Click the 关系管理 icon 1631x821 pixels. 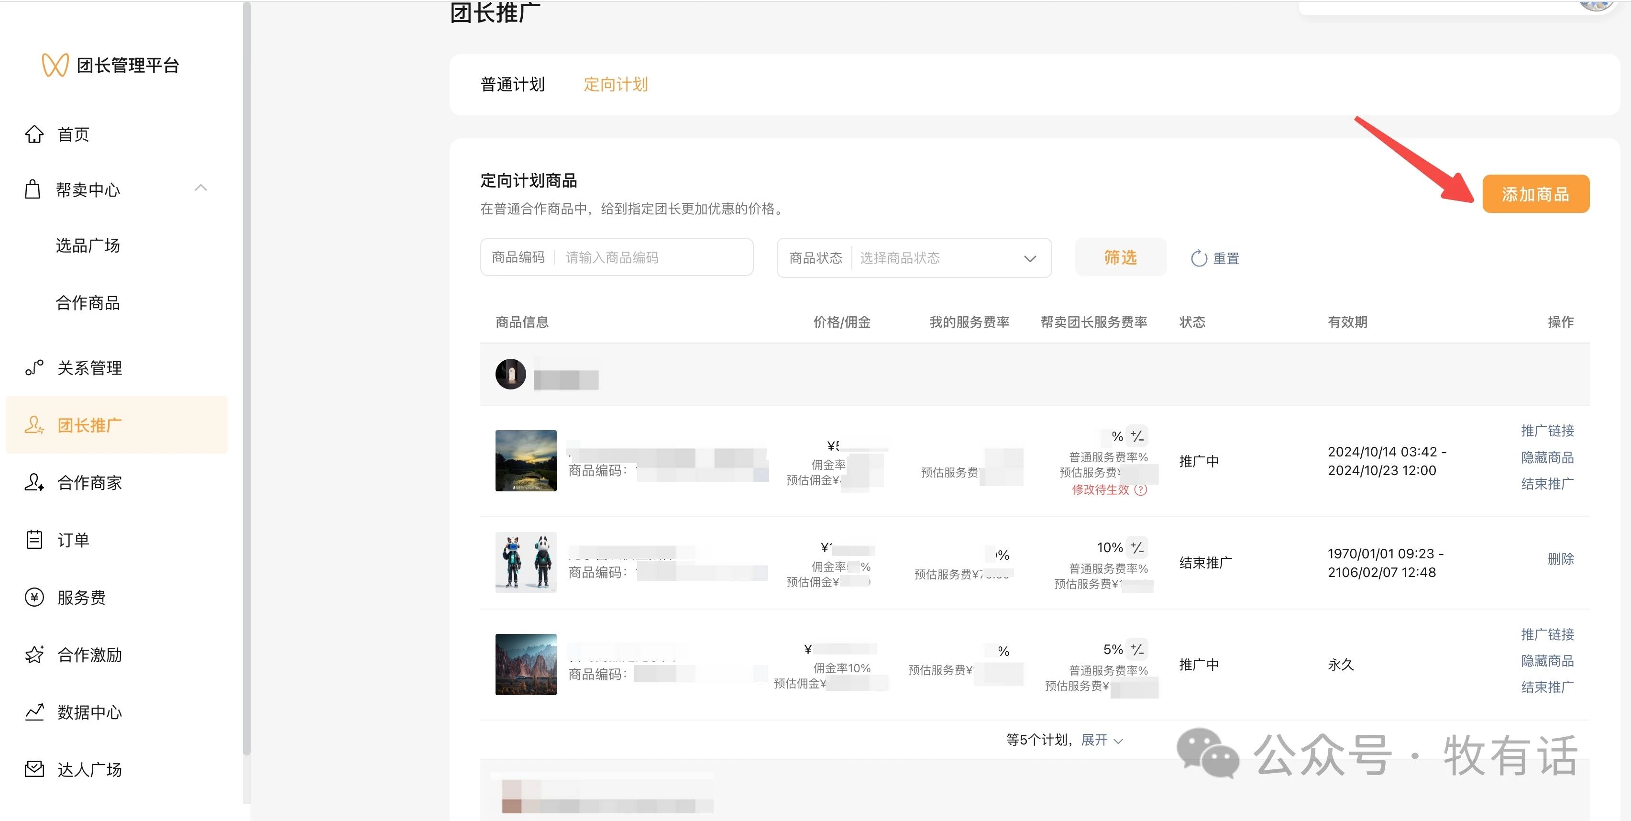(x=34, y=367)
